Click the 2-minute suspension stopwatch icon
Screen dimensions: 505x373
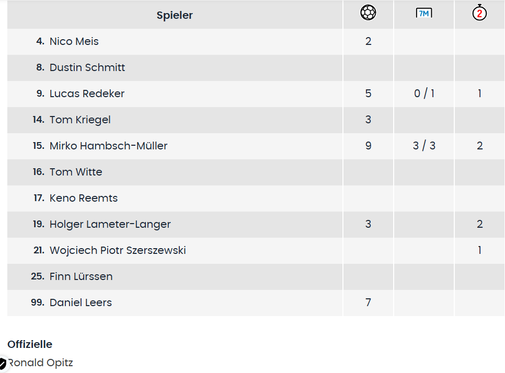pos(479,13)
